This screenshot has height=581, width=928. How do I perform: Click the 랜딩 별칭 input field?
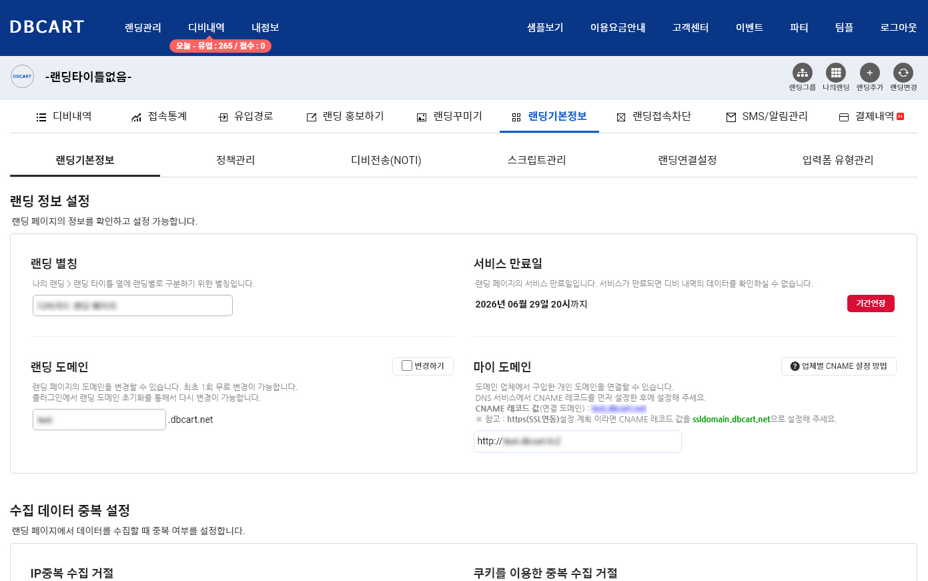(133, 306)
